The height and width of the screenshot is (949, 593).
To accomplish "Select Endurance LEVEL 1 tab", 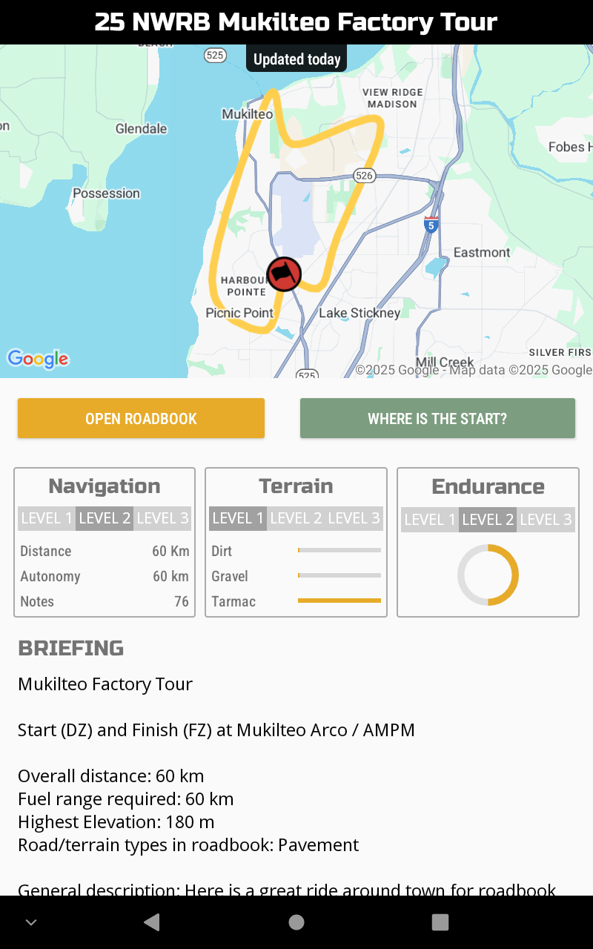I will click(430, 520).
